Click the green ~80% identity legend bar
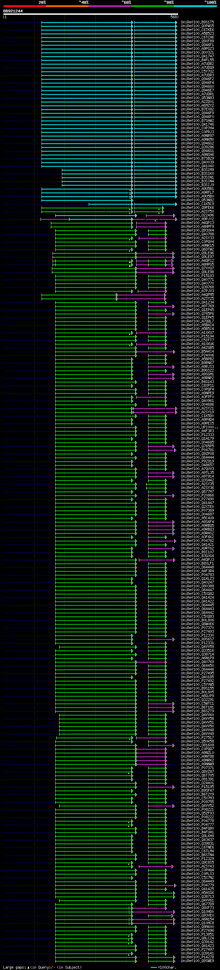The image size is (220, 970). [x=153, y=6]
